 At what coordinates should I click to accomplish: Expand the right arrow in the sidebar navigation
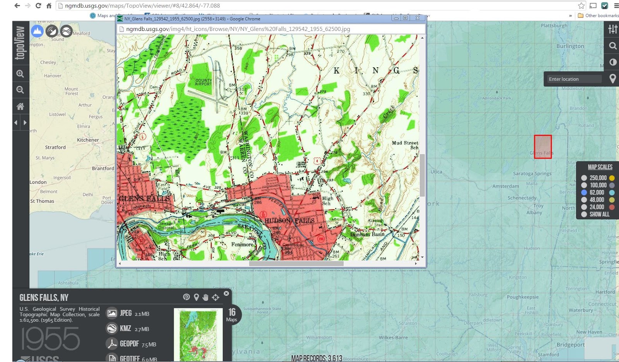pos(25,123)
